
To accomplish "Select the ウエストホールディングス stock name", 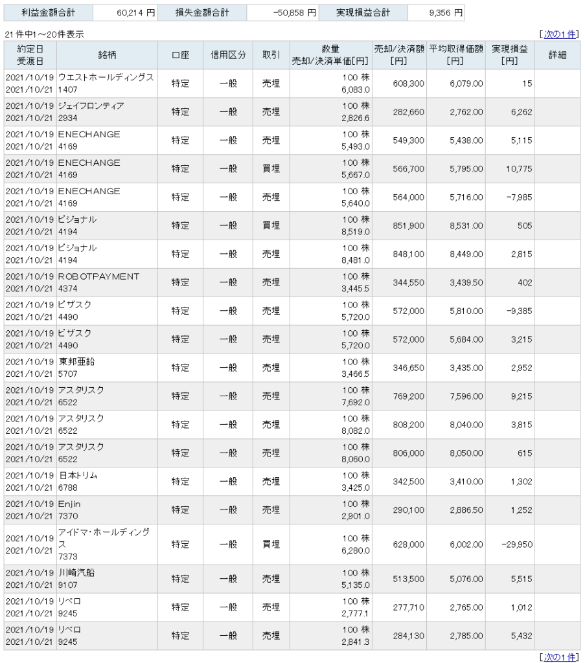I will point(106,78).
